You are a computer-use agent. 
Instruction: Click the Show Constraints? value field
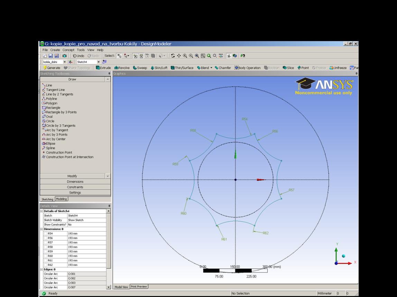[87, 225]
